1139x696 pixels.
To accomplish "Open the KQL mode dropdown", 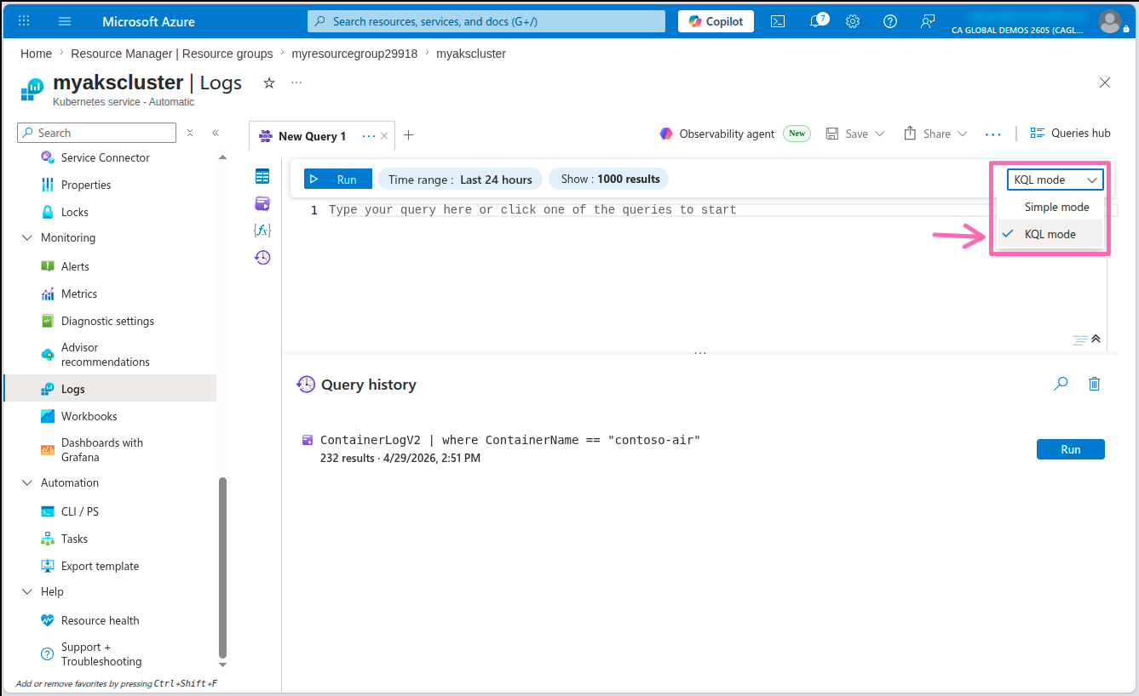I will (x=1056, y=180).
